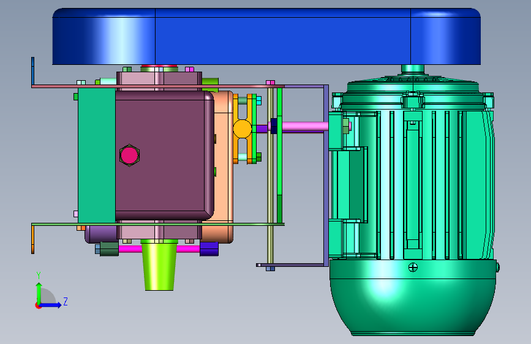Select the purple bracket frame's vertical bar
Viewport: 531px width, 344px height.
pos(326,176)
